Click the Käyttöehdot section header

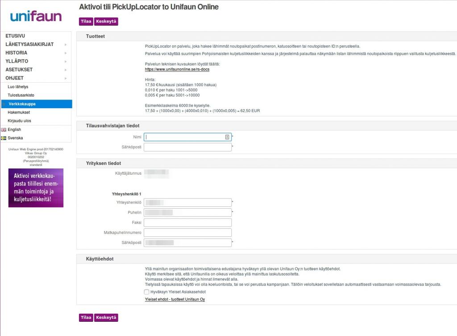[x=100, y=259]
